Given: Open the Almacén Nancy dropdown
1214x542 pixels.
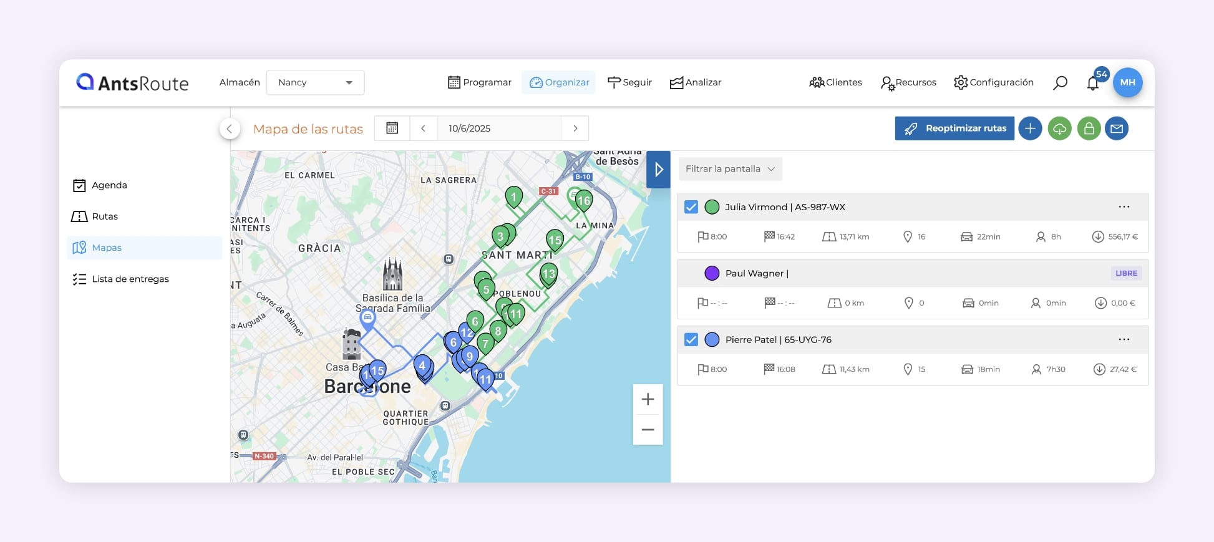Looking at the screenshot, I should 316,82.
